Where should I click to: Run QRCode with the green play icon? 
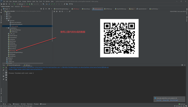(x=27, y=4)
